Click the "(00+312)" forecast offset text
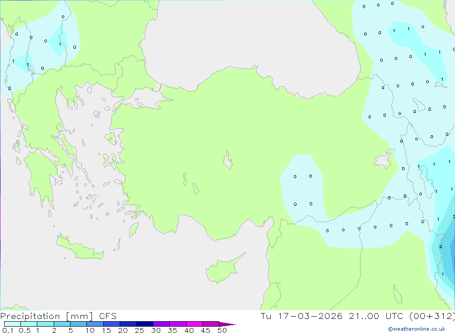The height and width of the screenshot is (333, 455). coord(432,316)
